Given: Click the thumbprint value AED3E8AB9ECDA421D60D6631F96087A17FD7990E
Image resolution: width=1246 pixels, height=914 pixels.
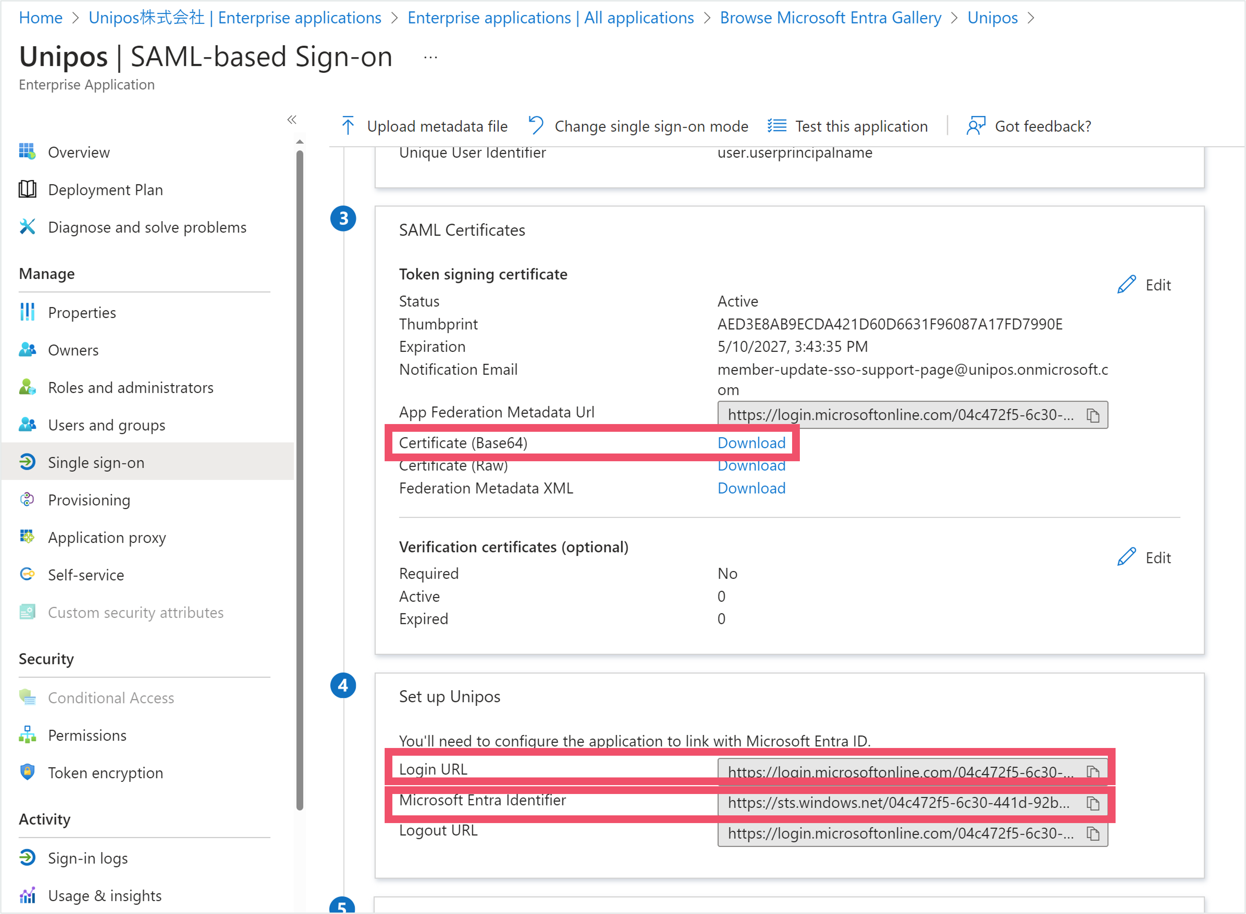Looking at the screenshot, I should [x=890, y=324].
